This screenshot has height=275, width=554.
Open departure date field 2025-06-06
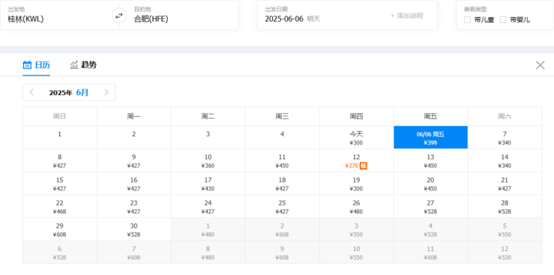coord(284,19)
